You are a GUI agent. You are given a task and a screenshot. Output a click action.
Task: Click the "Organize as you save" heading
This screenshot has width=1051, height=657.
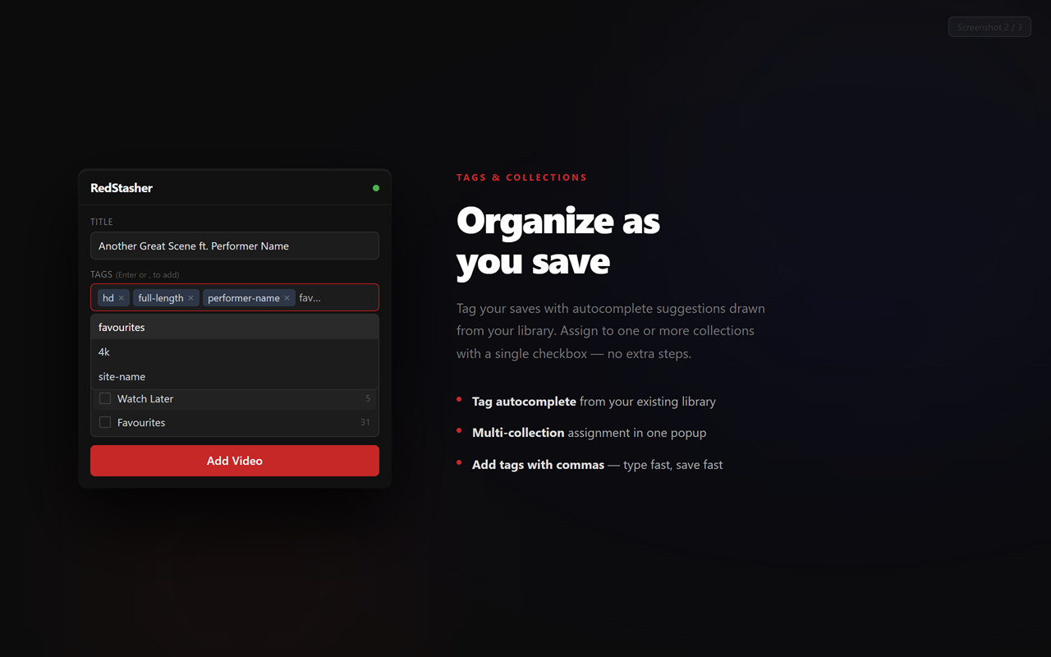pyautogui.click(x=558, y=241)
